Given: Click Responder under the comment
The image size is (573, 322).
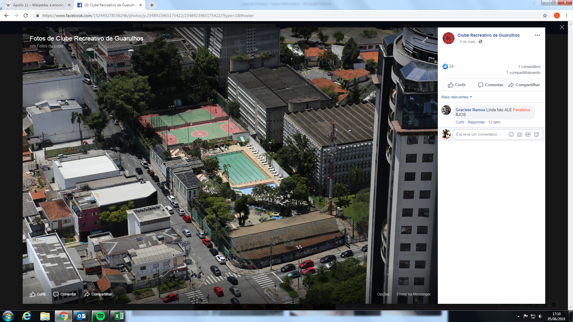Looking at the screenshot, I should point(476,122).
